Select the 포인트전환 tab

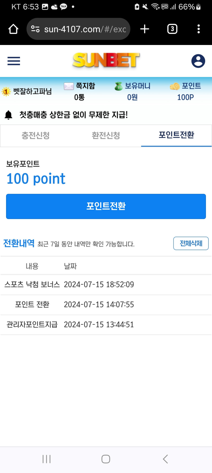click(176, 135)
